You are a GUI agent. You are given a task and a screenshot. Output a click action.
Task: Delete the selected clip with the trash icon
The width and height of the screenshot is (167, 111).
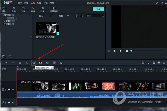point(20,63)
